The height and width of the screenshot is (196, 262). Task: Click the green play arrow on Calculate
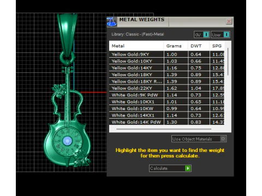[188, 168]
